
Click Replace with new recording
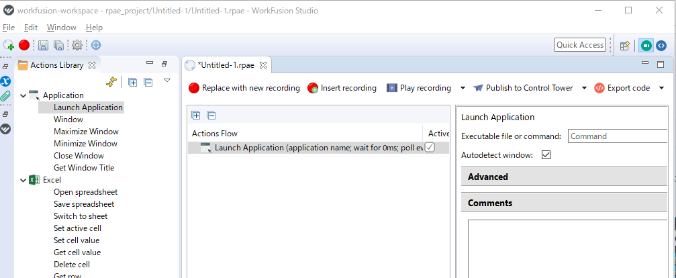244,88
